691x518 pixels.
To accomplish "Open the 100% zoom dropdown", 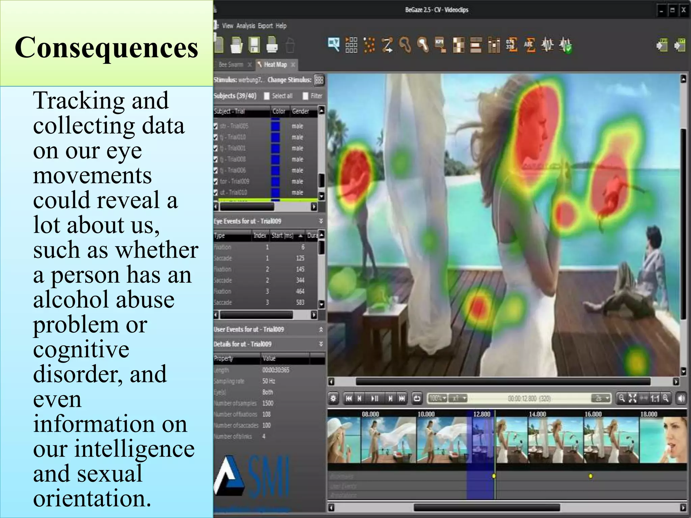I will (x=438, y=398).
